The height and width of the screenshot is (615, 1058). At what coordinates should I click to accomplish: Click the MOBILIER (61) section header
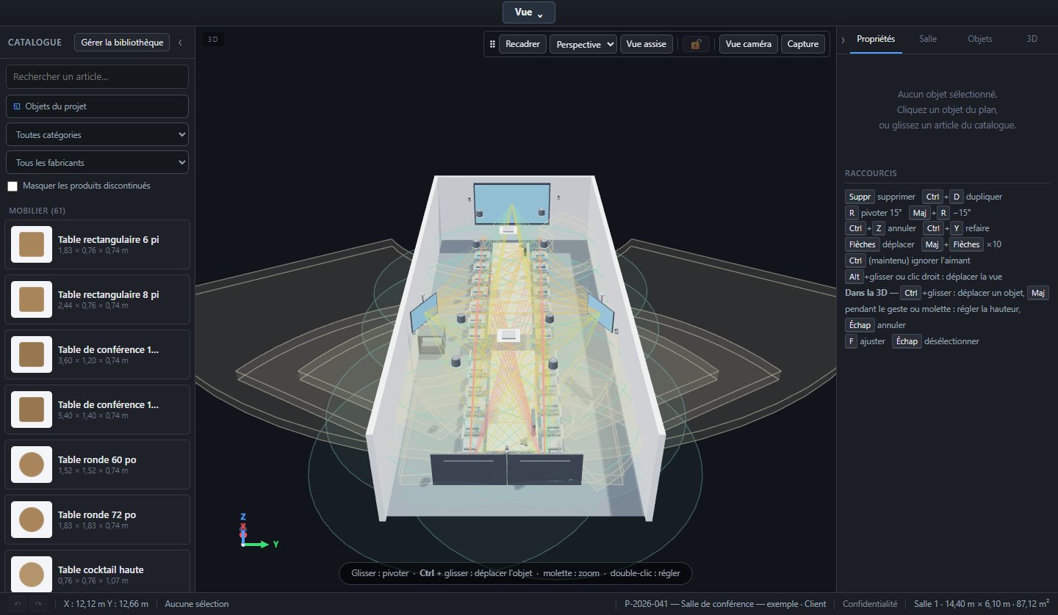pyautogui.click(x=37, y=211)
